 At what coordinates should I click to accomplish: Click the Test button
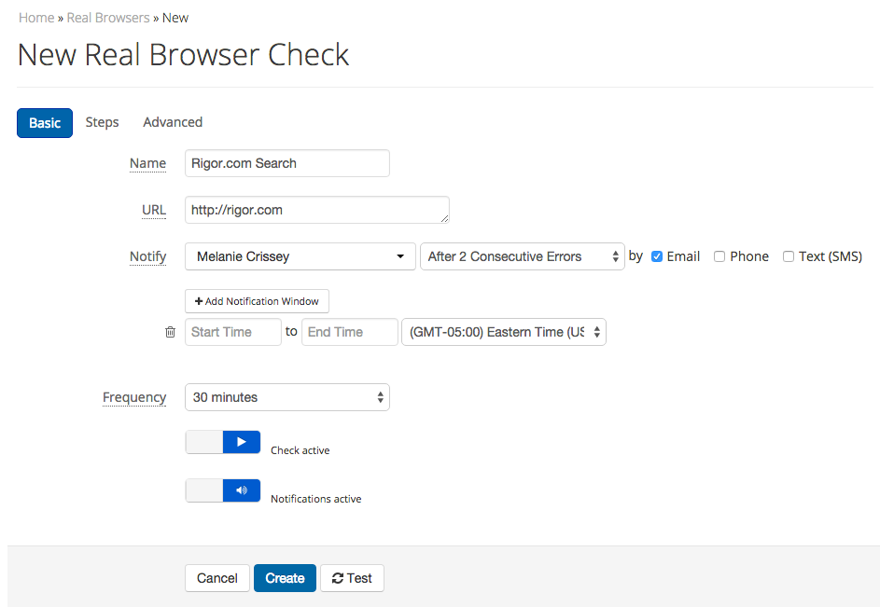(x=352, y=578)
